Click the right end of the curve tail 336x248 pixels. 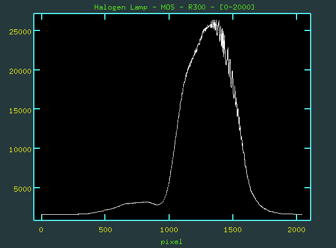[302, 214]
